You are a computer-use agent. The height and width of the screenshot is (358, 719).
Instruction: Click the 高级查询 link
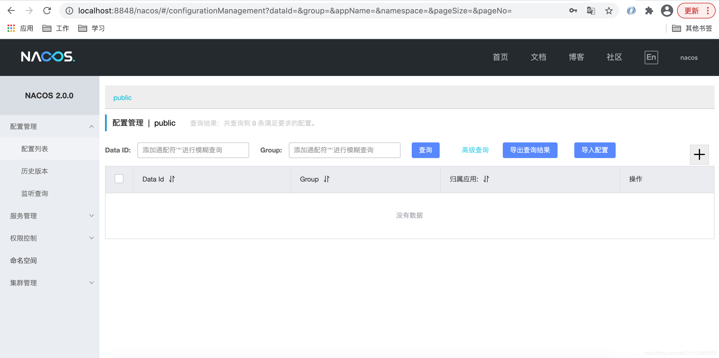coord(475,150)
